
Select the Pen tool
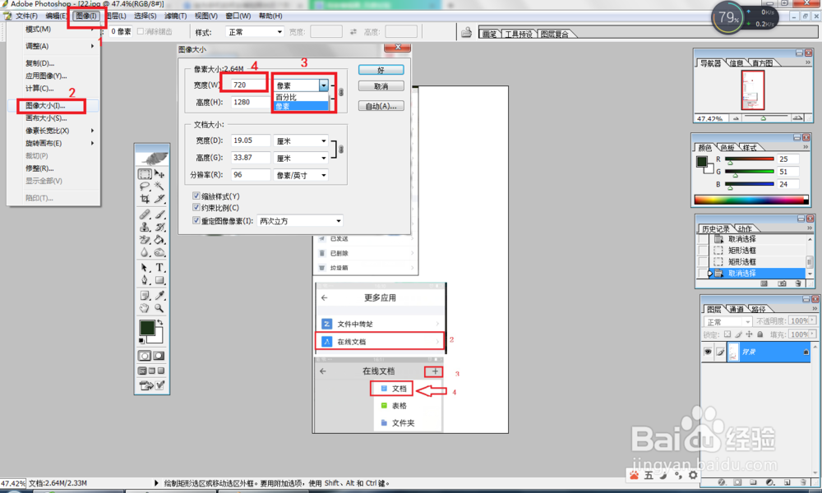pyautogui.click(x=145, y=279)
